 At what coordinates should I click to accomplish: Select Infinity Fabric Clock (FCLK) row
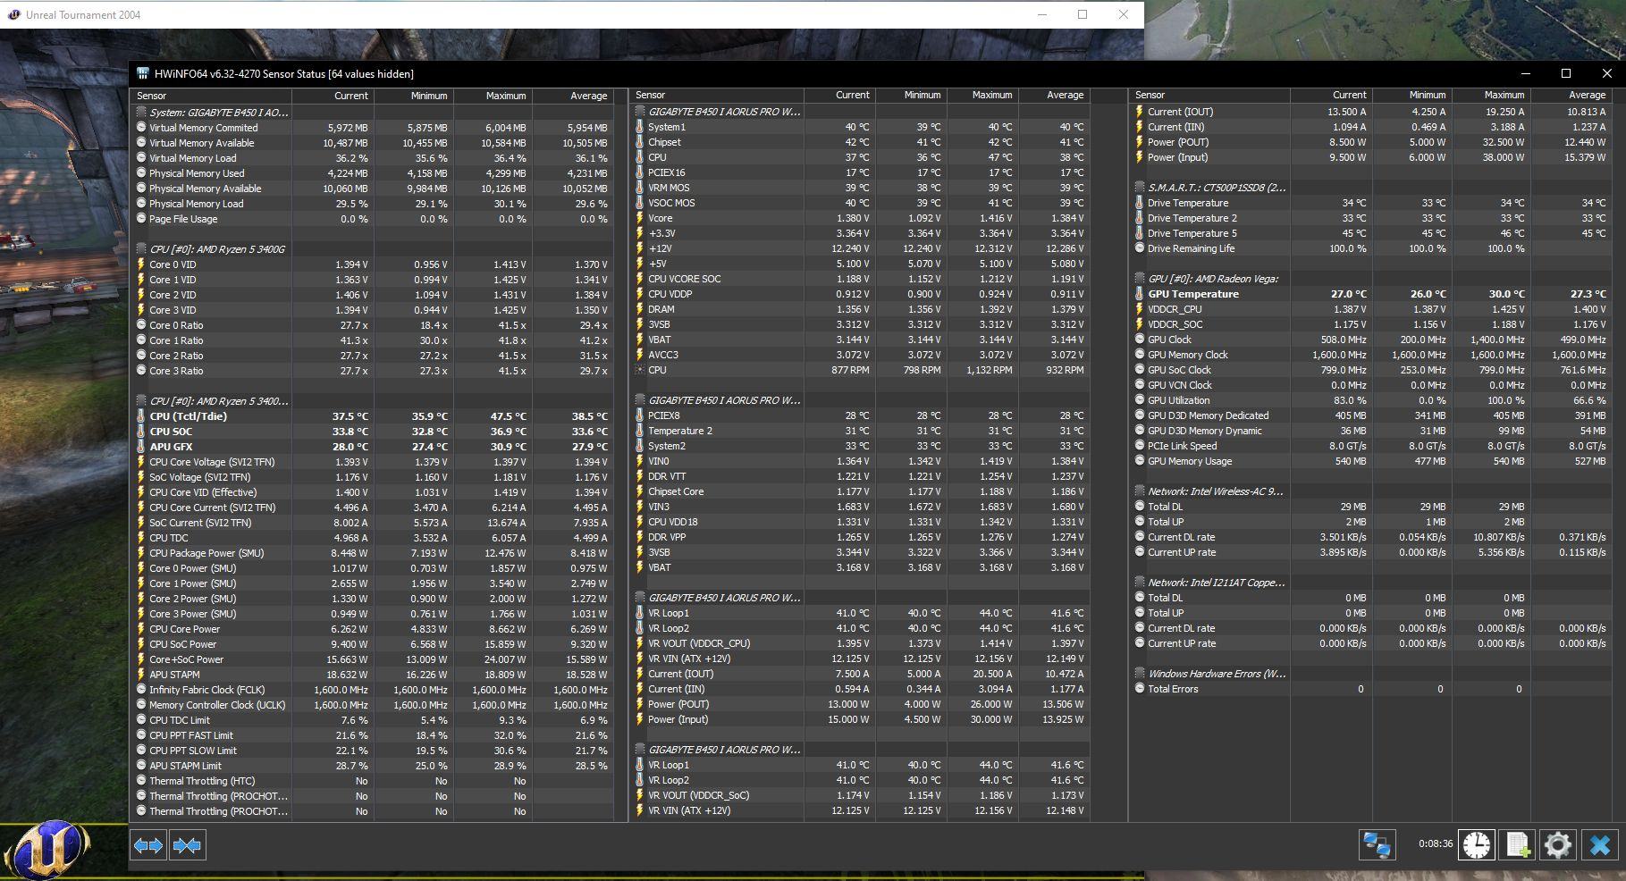click(x=372, y=690)
